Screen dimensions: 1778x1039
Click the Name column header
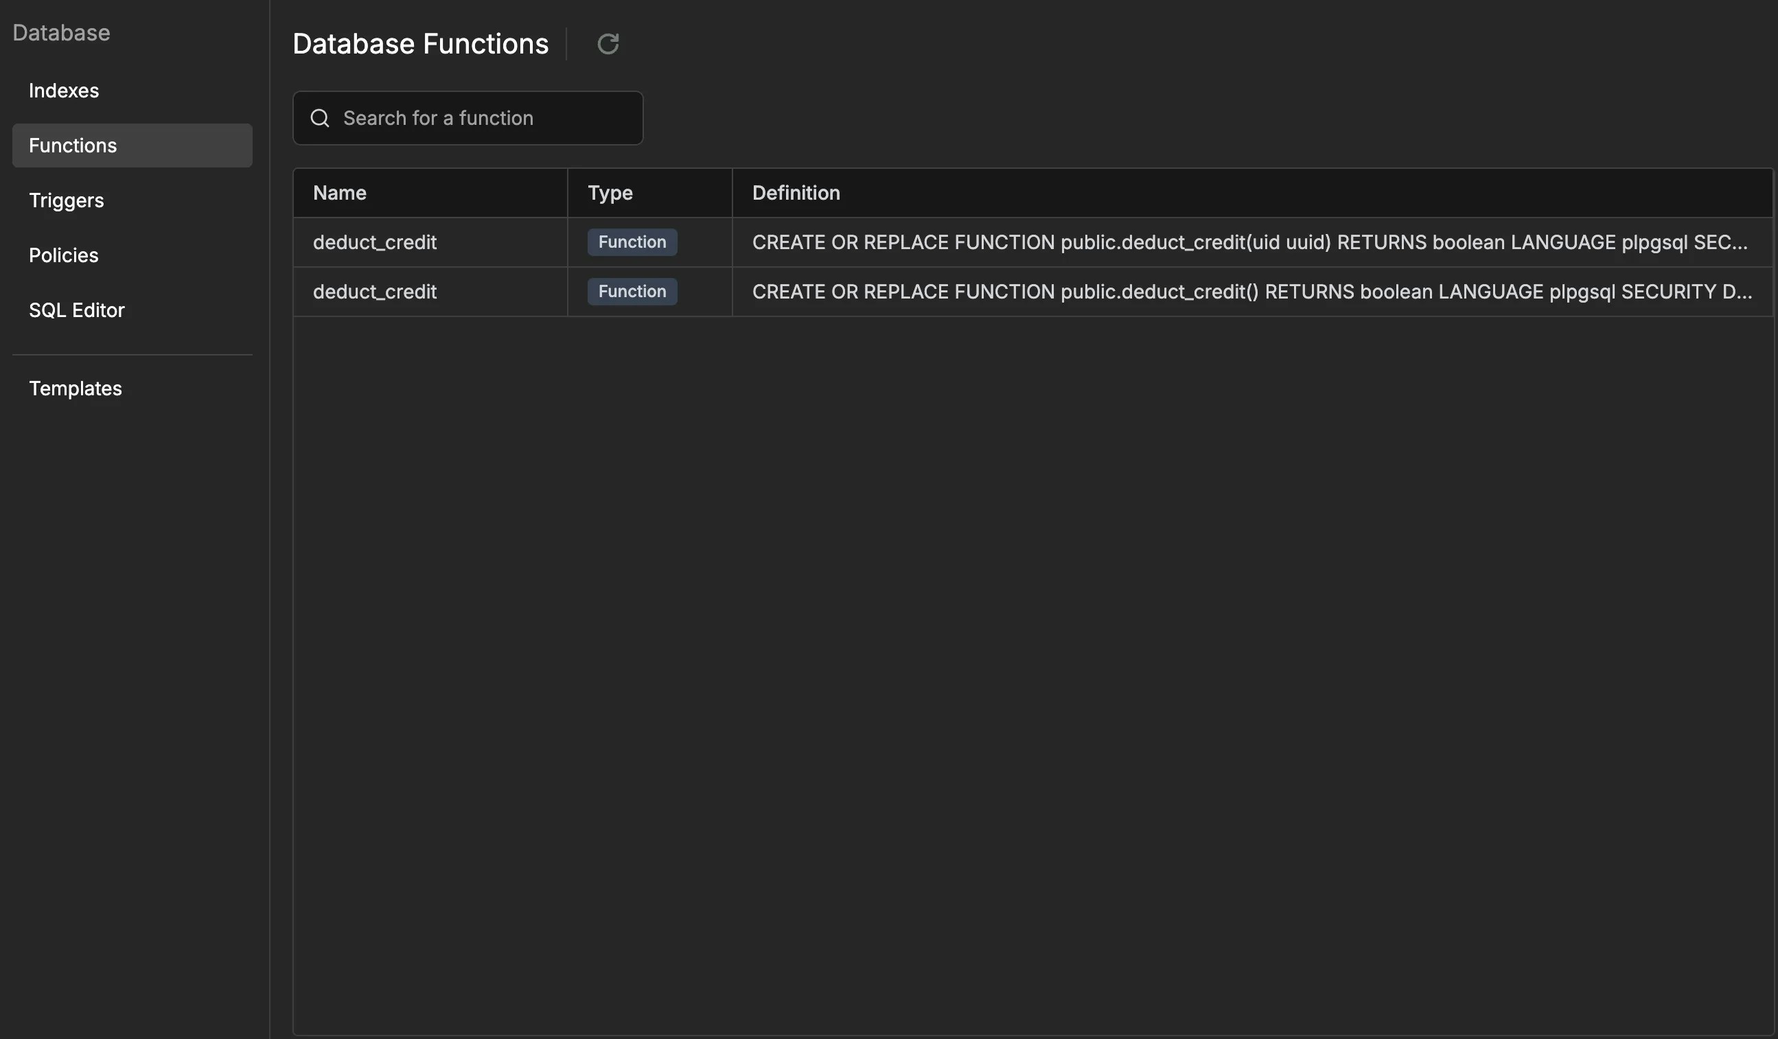click(338, 193)
